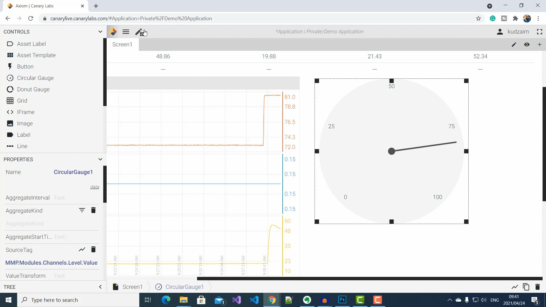This screenshot has height=307, width=546.
Task: Click the Canary Labs logo icon
Action: (x=113, y=32)
